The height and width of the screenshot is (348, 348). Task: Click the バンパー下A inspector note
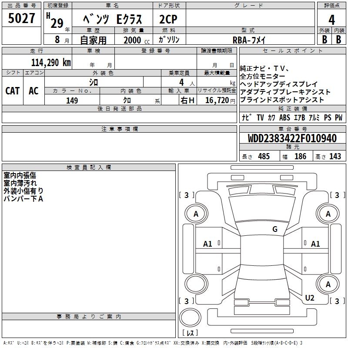pyautogui.click(x=23, y=199)
